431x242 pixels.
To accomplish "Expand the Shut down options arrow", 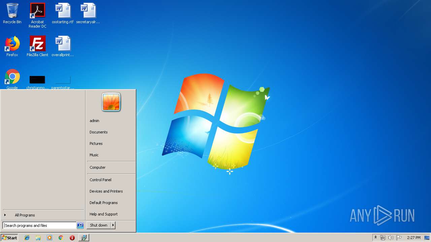I will [113, 225].
